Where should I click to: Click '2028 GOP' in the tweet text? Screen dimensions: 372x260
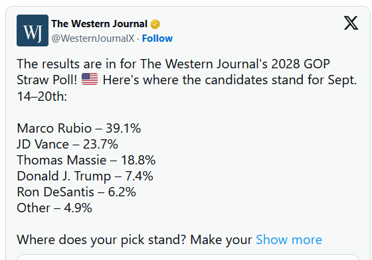300,64
